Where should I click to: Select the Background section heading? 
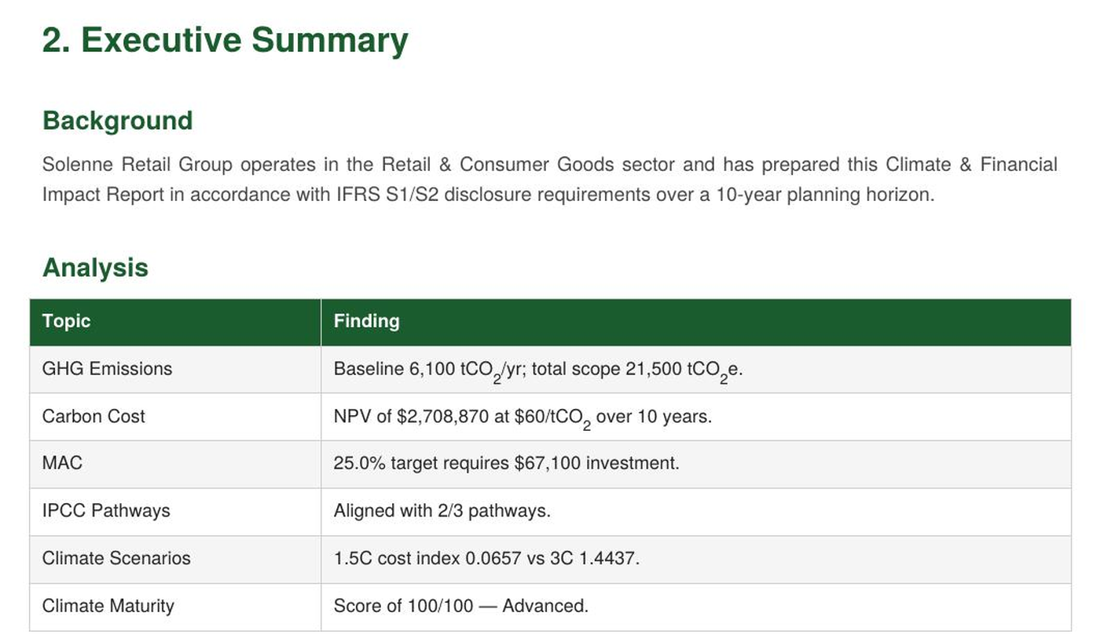coord(117,121)
